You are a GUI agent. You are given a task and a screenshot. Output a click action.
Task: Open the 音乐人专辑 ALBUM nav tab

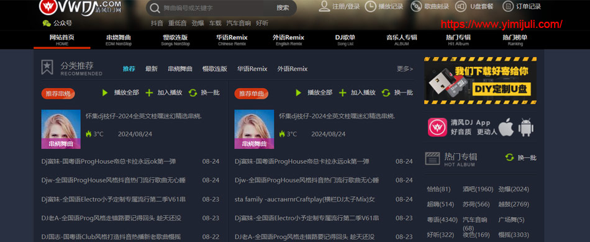(401, 40)
